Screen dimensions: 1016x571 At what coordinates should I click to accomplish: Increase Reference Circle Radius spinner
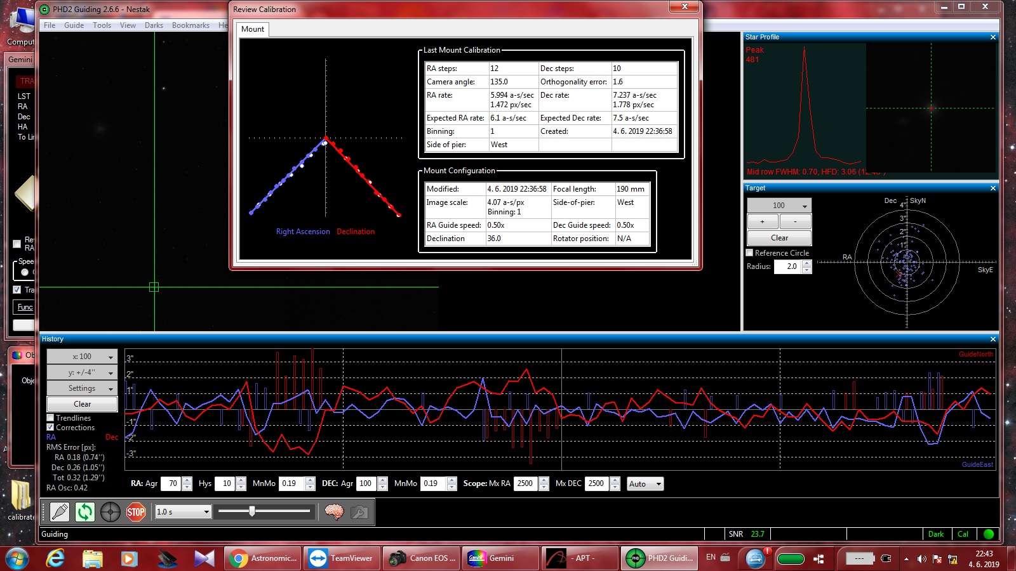[806, 263]
